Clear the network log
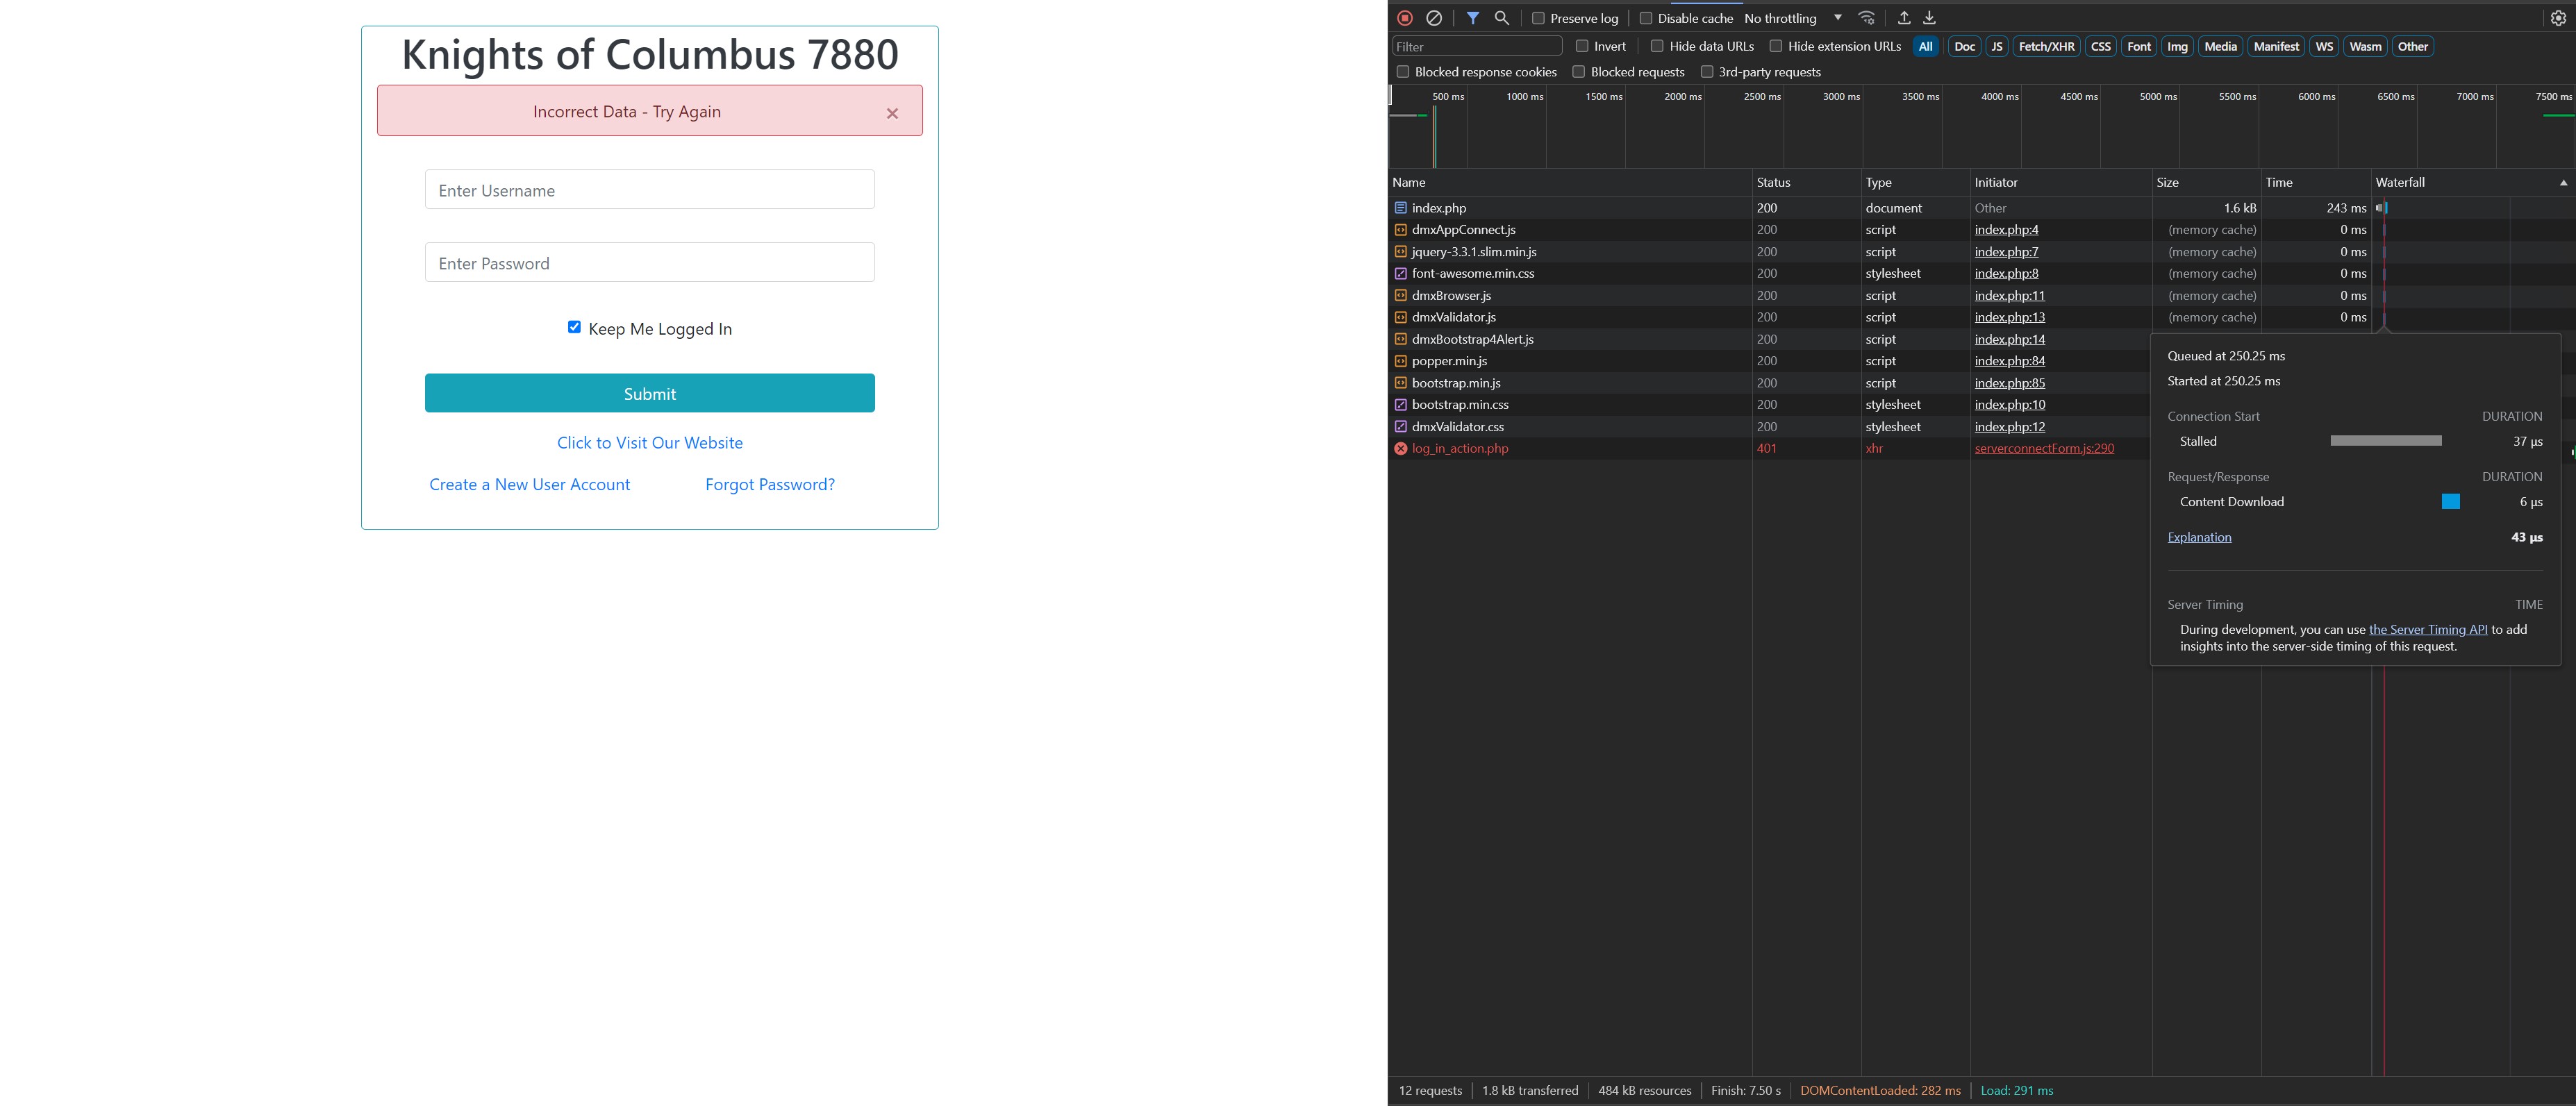The height and width of the screenshot is (1106, 2576). point(1433,18)
